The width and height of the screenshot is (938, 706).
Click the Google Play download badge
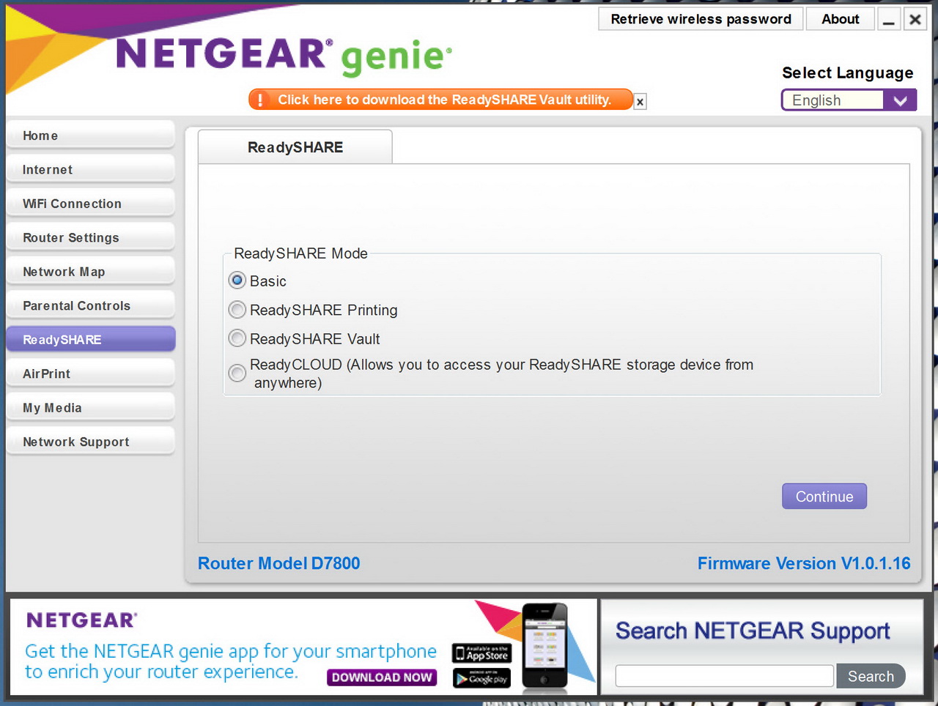pyautogui.click(x=481, y=678)
